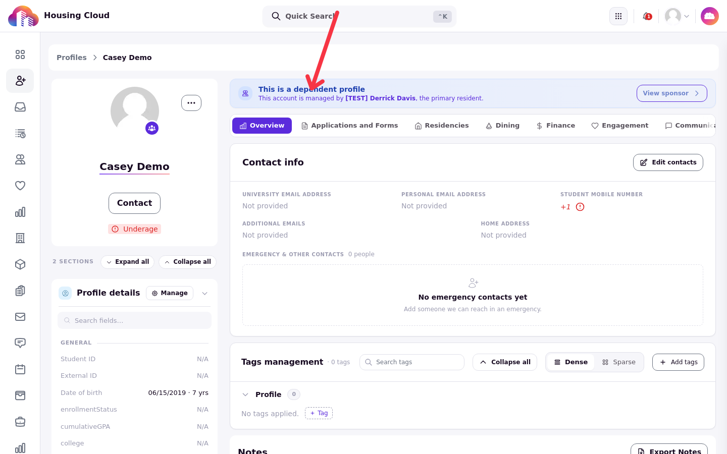Open the package cube sidebar icon
The width and height of the screenshot is (727, 454).
[x=20, y=264]
